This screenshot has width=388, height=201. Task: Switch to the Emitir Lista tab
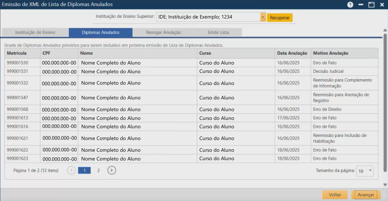[x=217, y=32]
